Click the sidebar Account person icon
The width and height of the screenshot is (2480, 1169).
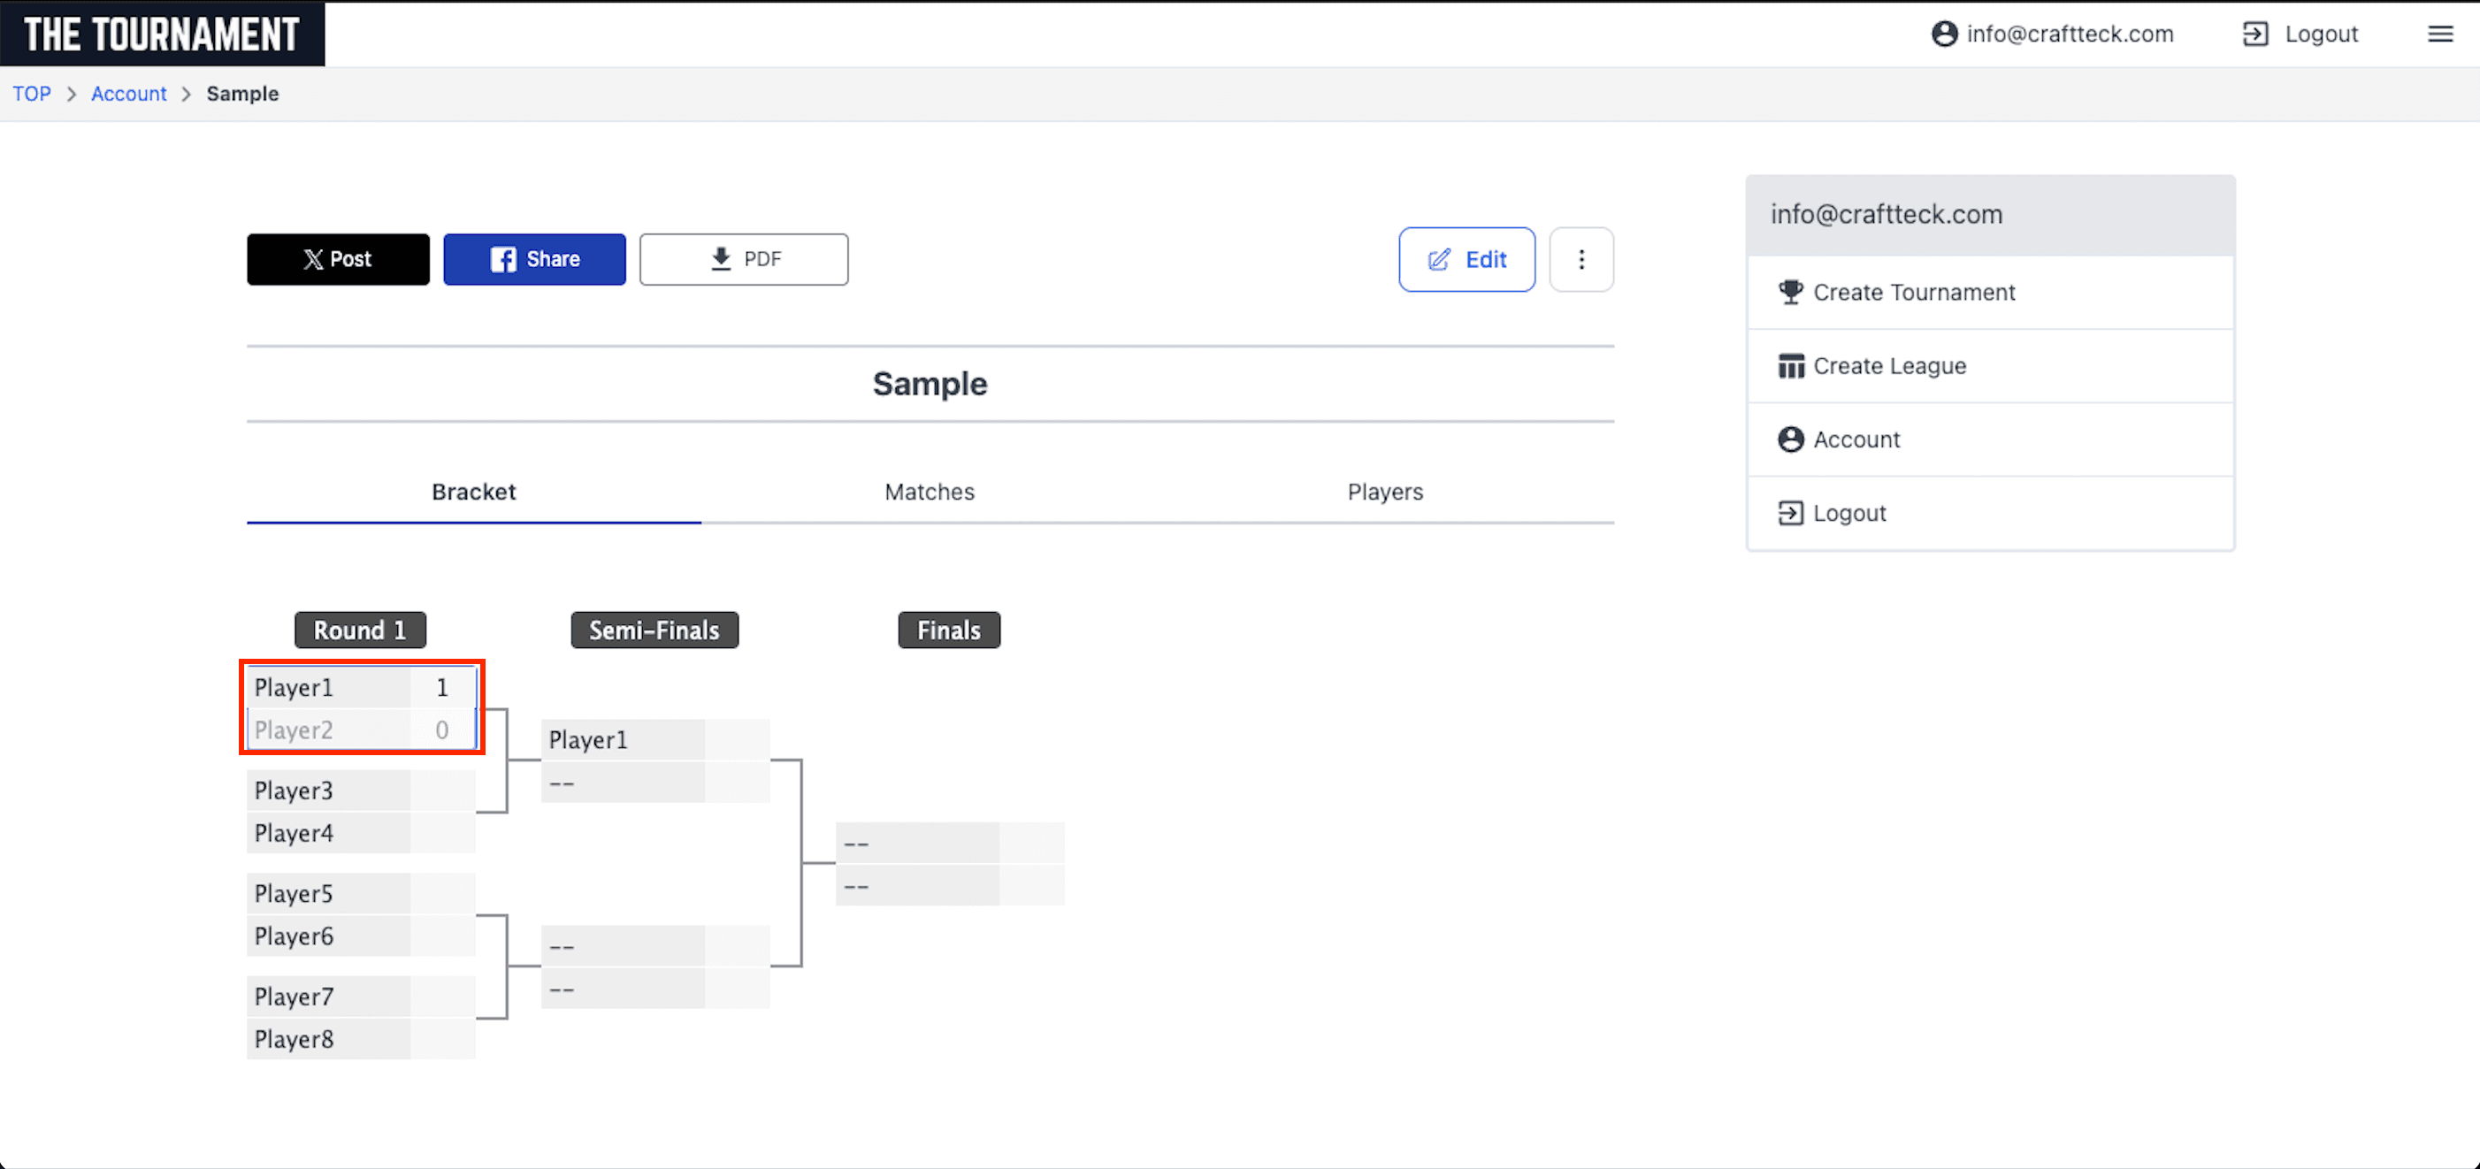coord(1790,439)
